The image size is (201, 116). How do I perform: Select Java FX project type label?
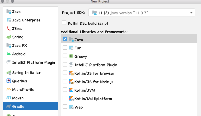point(19,46)
